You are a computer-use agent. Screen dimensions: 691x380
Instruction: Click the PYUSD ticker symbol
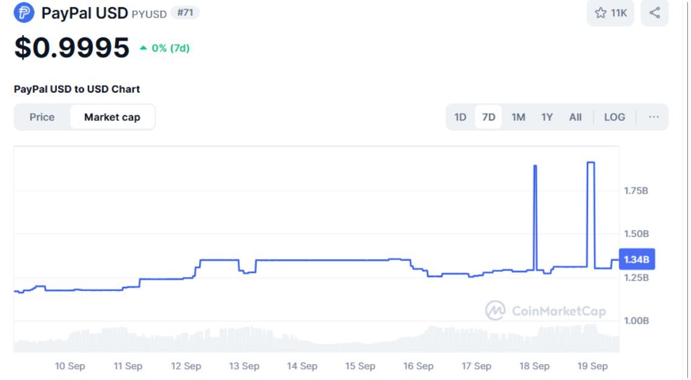click(149, 14)
